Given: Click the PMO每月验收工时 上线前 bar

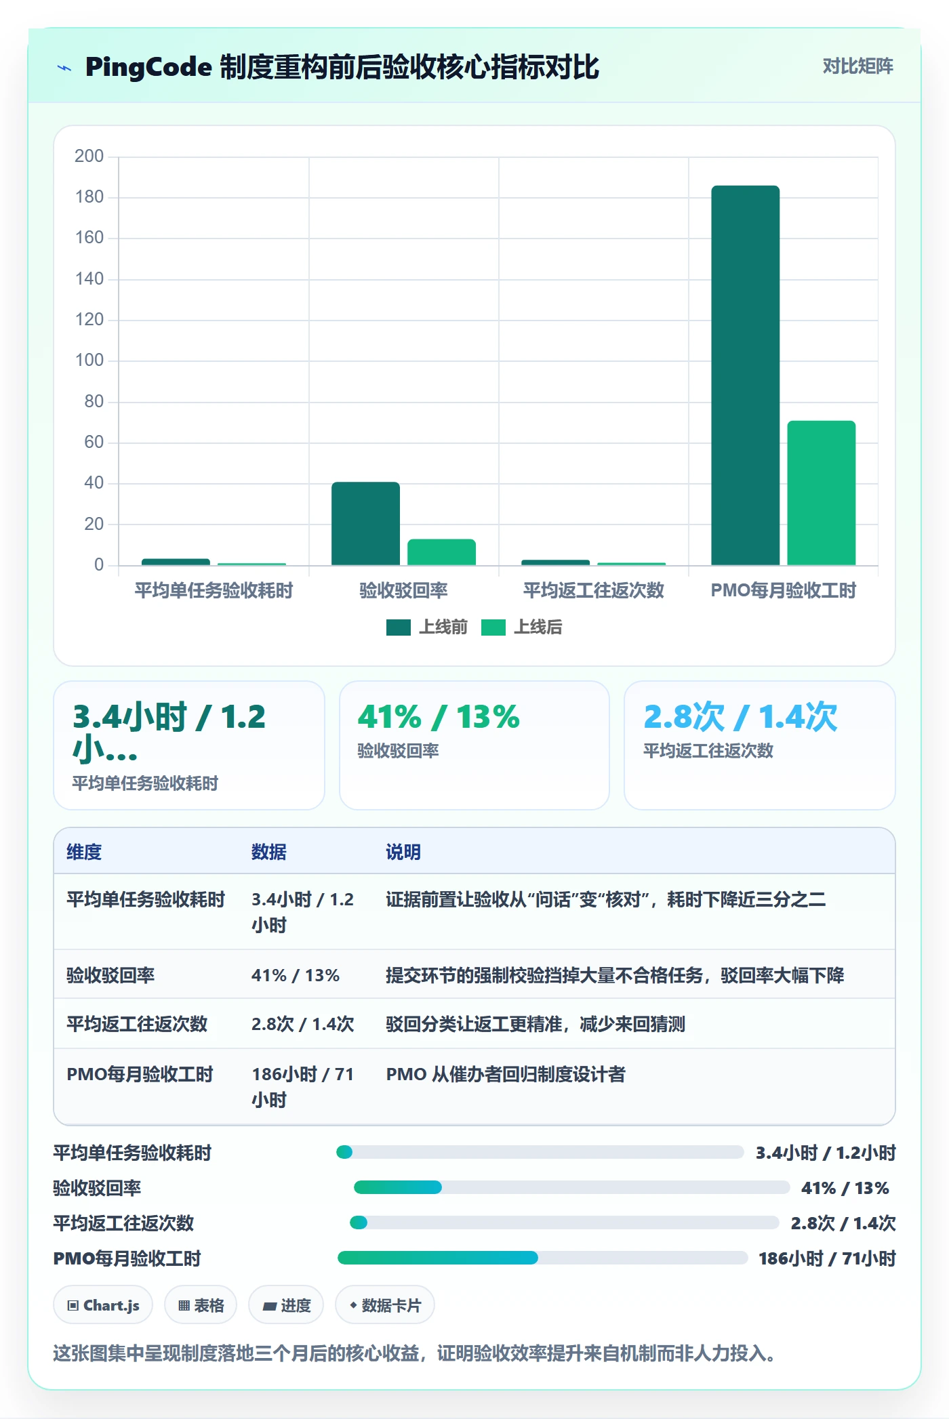Looking at the screenshot, I should coord(745,375).
